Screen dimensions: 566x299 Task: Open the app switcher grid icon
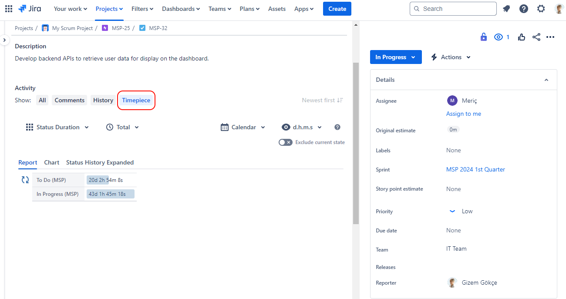pos(9,9)
